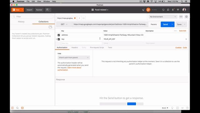Select the maps.googleapis request tab
This screenshot has height=113, width=200.
(66, 18)
